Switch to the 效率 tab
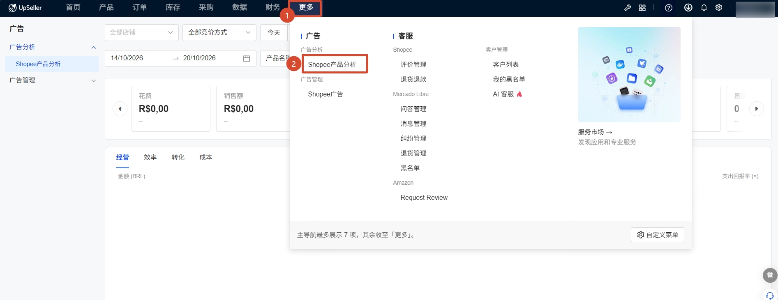The image size is (778, 300). [150, 158]
